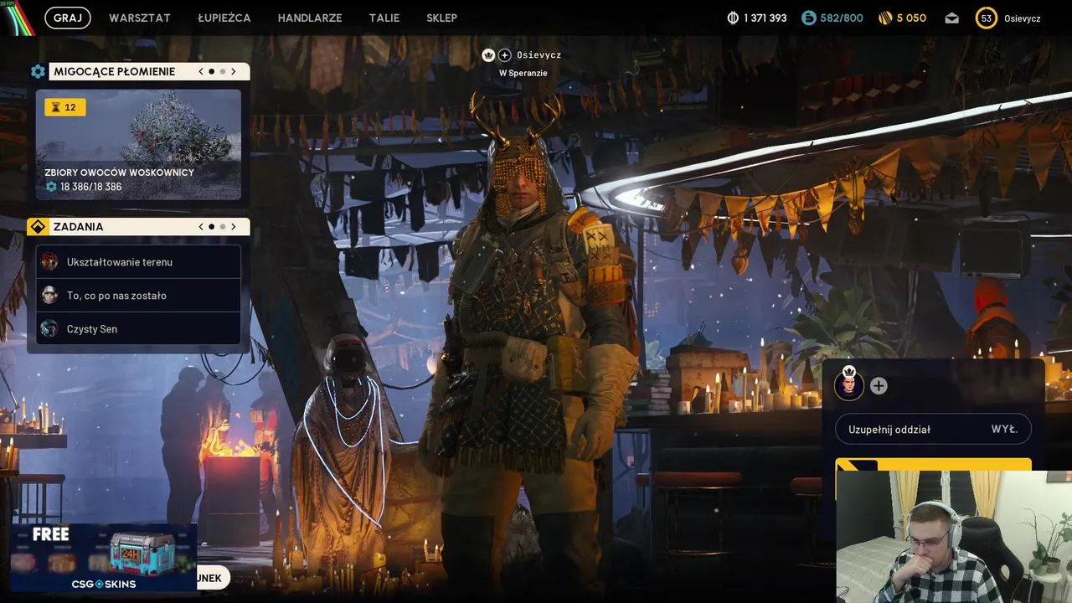Click the crown leader icon above character
The width and height of the screenshot is (1072, 603).
488,55
